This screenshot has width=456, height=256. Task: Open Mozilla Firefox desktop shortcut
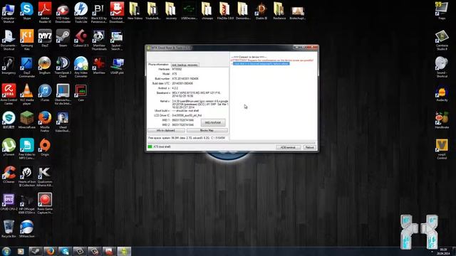click(x=45, y=122)
